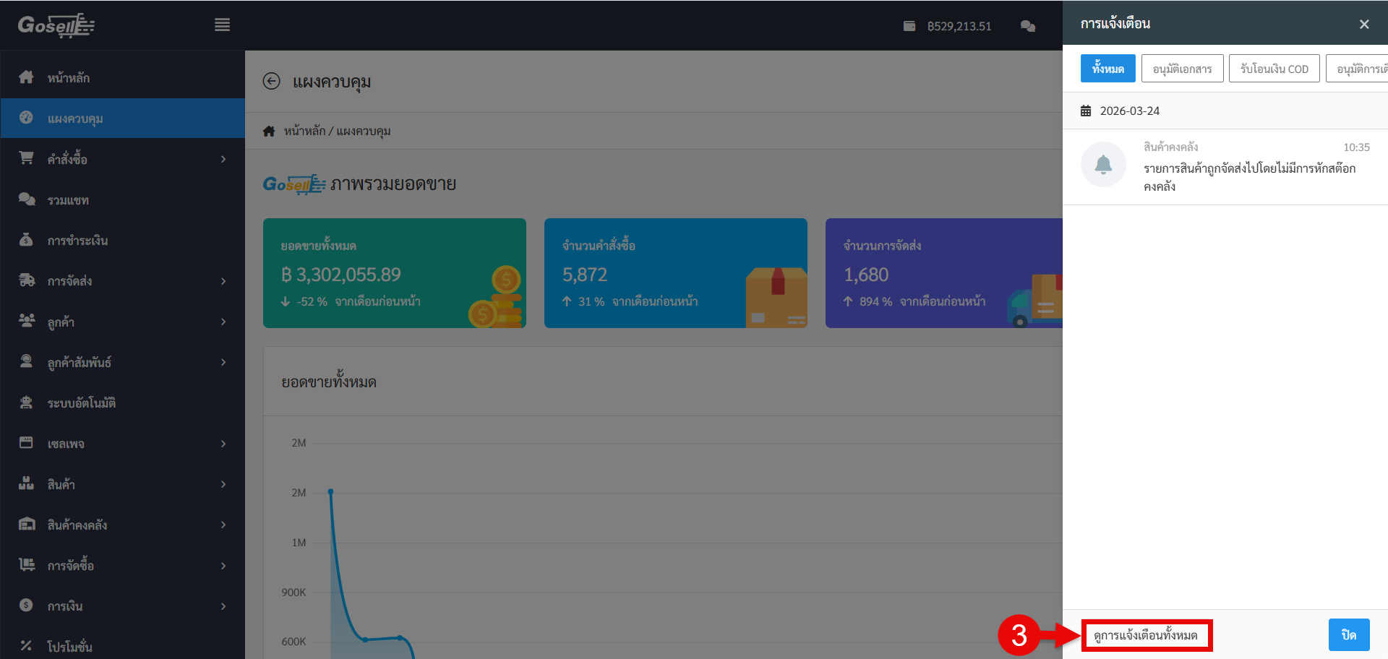Click ดูการแจ้งเตือนทั้งหมด button
The image size is (1388, 659).
(x=1146, y=636)
